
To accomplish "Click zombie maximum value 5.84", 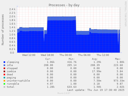I will click(x=120, y=71).
